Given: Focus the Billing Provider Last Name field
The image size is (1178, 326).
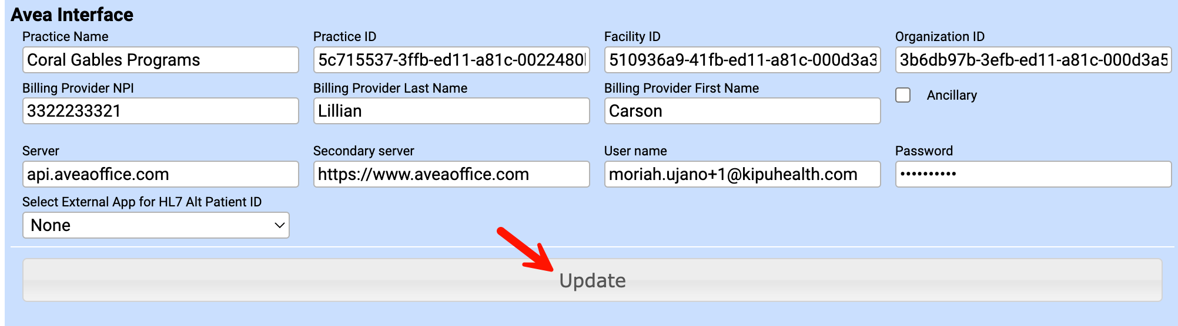Looking at the screenshot, I should pyautogui.click(x=451, y=111).
